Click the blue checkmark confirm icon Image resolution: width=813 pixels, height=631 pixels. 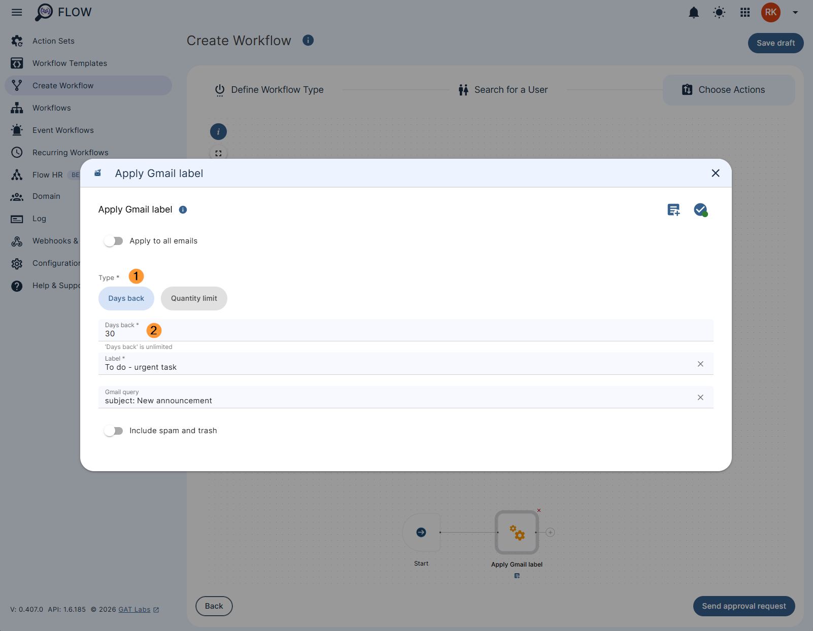point(700,209)
